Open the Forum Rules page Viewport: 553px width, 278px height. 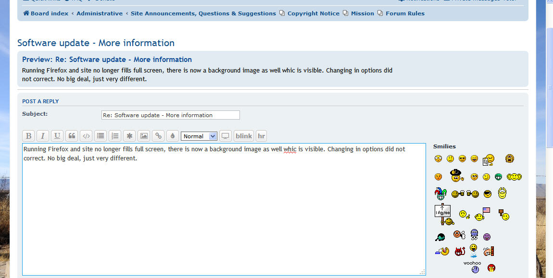405,13
